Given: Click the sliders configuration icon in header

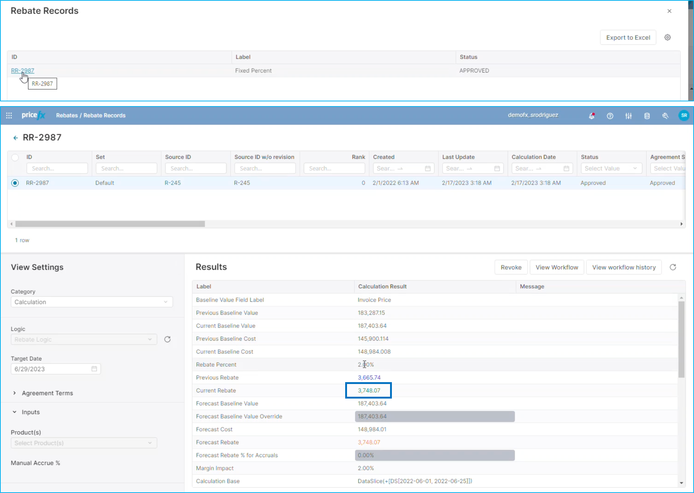Looking at the screenshot, I should click(628, 116).
